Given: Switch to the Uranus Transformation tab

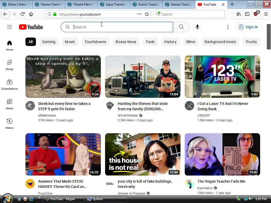Looking at the screenshot, I should [x=179, y=4].
